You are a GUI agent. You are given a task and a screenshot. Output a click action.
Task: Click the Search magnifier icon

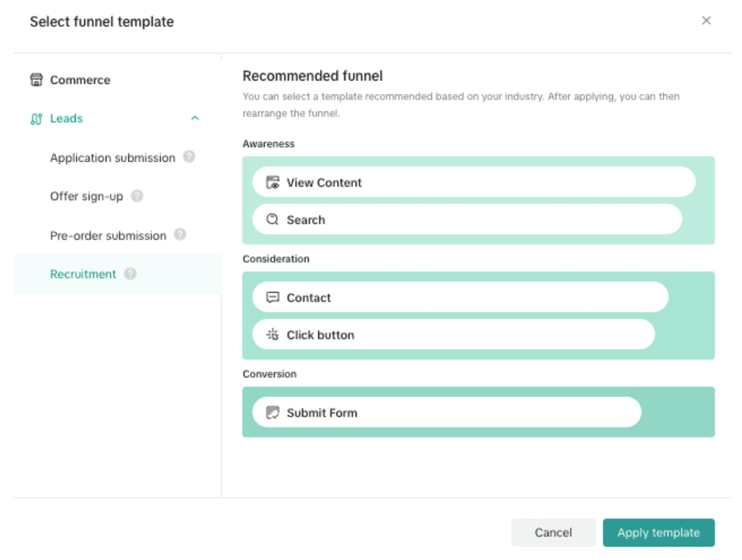pos(273,219)
